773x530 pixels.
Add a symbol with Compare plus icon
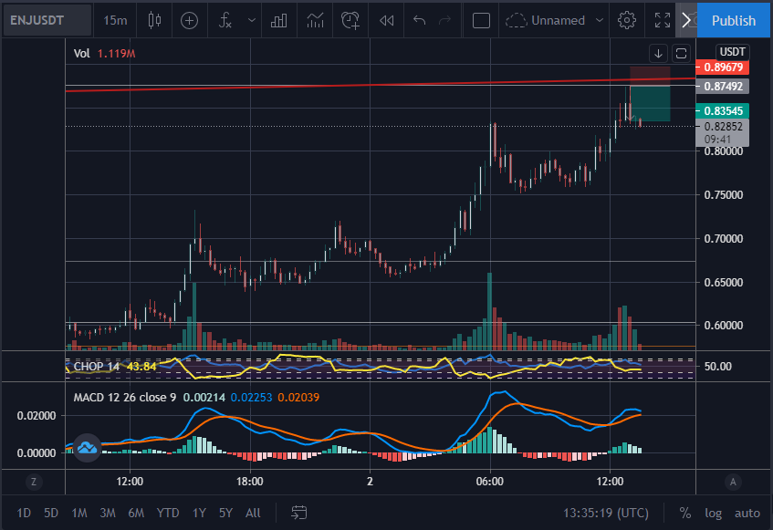189,20
